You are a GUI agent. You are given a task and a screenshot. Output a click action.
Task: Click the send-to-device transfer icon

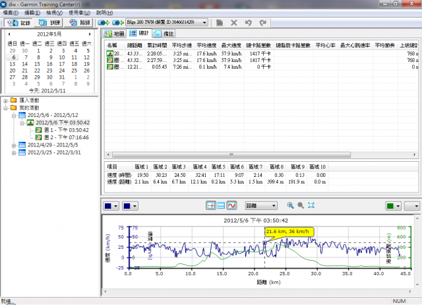pyautogui.click(x=104, y=22)
